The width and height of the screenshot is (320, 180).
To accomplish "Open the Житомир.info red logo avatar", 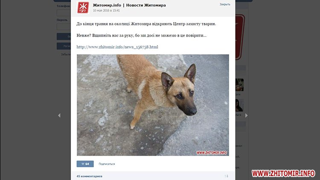I will pos(83,8).
